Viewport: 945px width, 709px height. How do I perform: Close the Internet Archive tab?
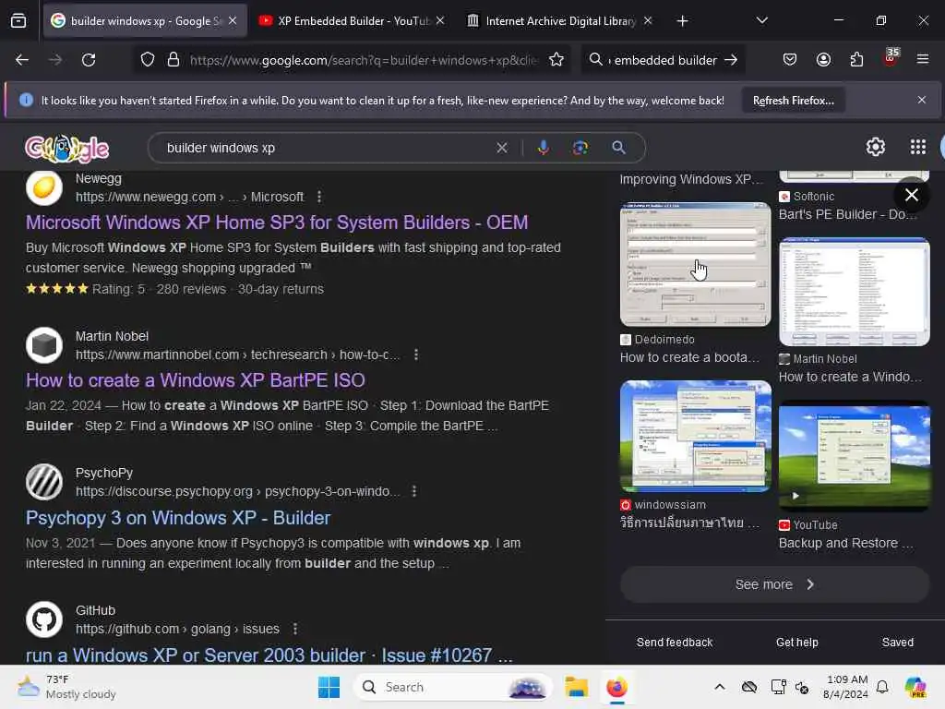coord(648,20)
